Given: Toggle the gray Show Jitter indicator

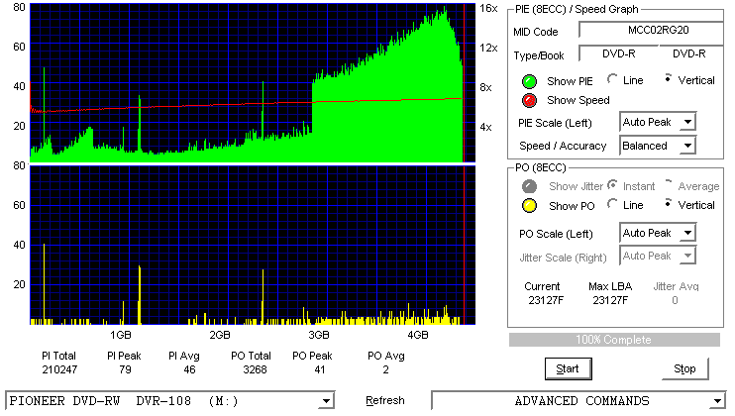Looking at the screenshot, I should [x=529, y=186].
